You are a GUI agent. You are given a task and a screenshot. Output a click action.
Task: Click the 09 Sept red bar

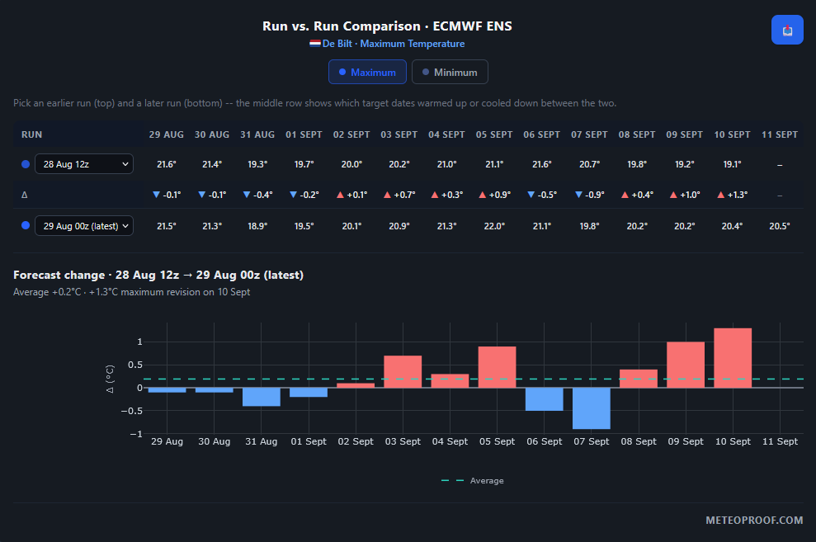coord(686,365)
